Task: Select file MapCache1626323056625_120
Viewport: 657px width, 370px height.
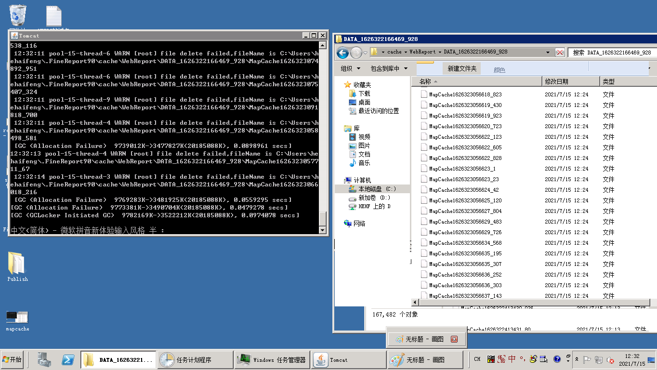Action: (x=465, y=200)
